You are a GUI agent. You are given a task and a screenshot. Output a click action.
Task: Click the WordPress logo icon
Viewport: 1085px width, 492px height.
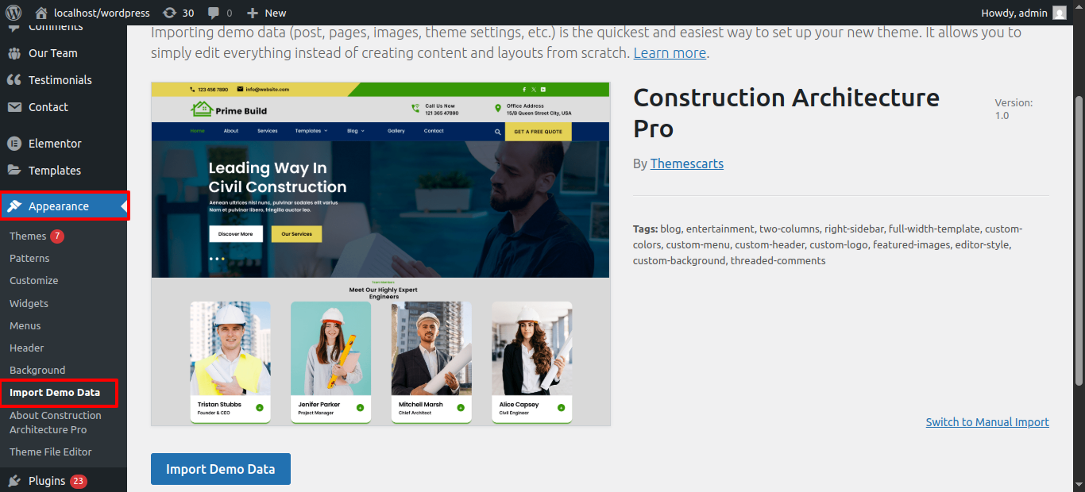(14, 13)
